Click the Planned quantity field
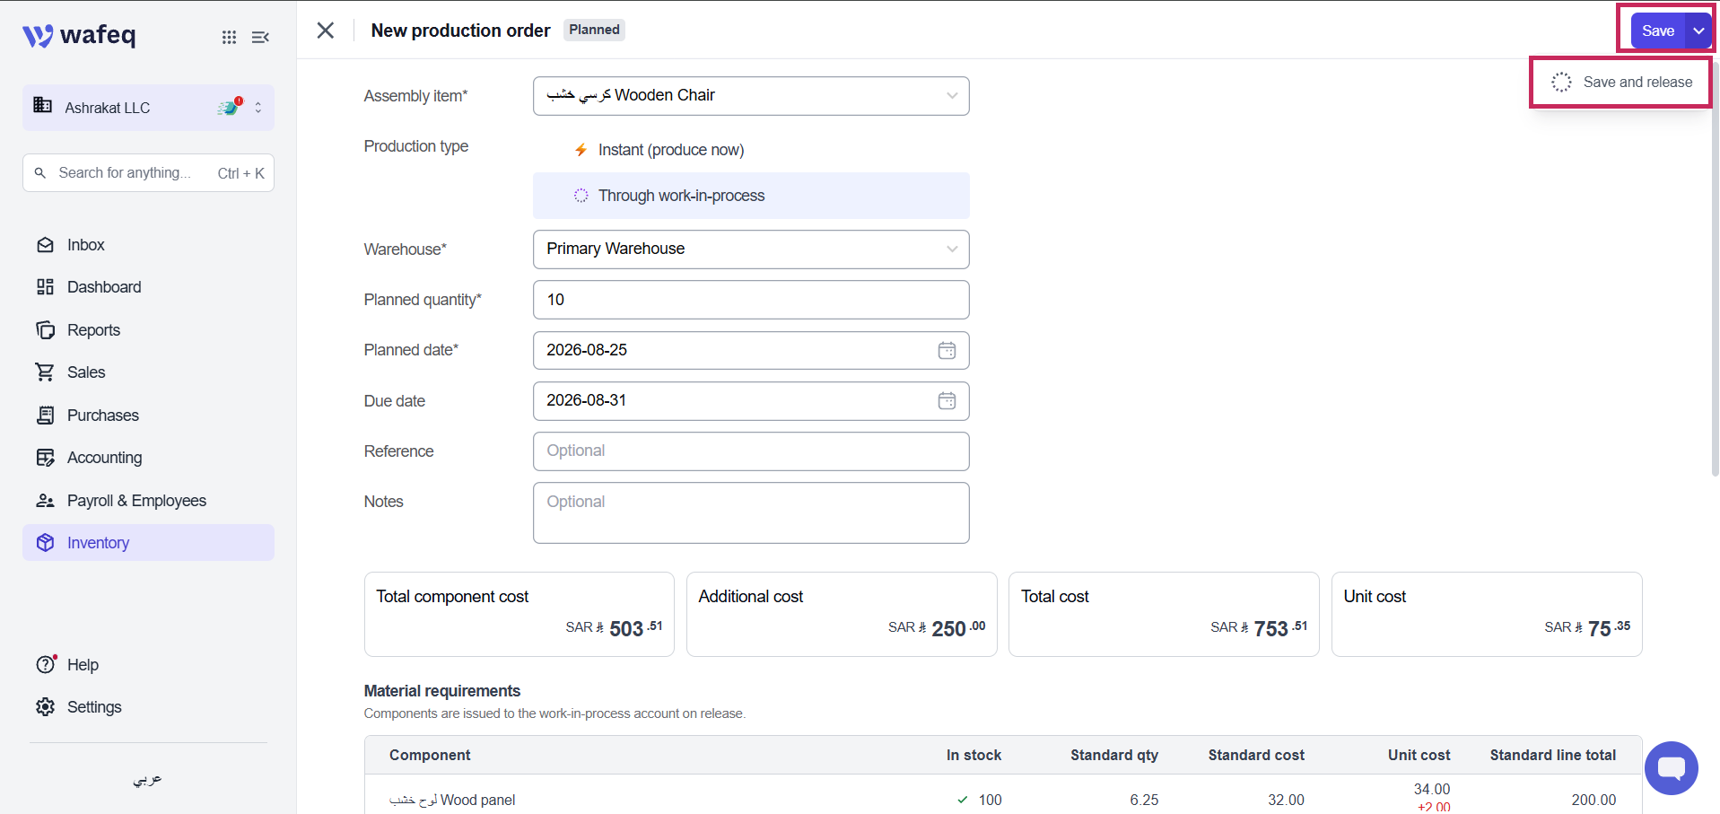 [751, 300]
